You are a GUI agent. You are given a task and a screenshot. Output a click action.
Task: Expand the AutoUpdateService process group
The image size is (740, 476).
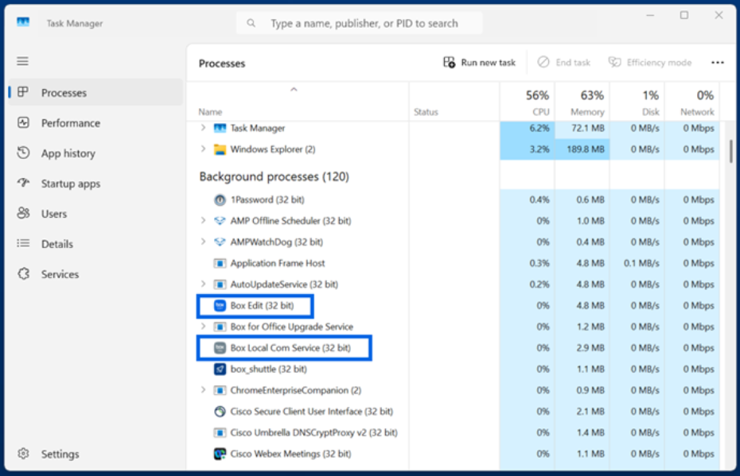pos(204,284)
